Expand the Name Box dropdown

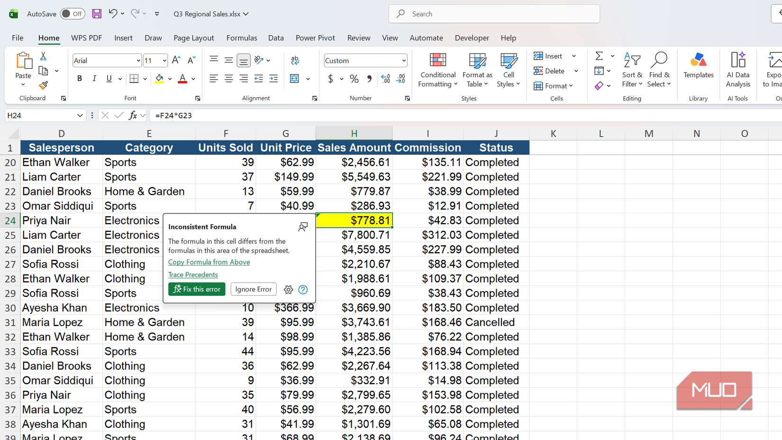pyautogui.click(x=80, y=115)
